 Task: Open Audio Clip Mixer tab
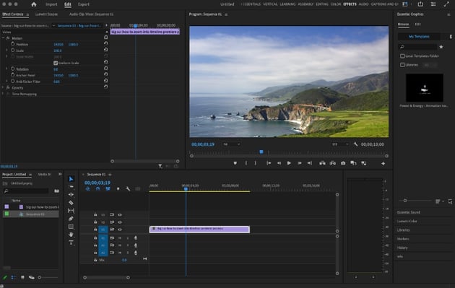click(x=92, y=14)
